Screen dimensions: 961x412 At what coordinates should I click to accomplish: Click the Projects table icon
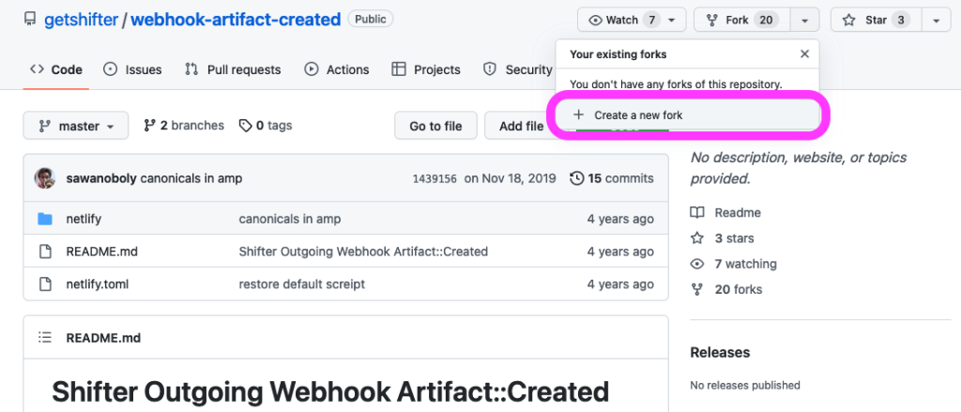click(x=399, y=69)
